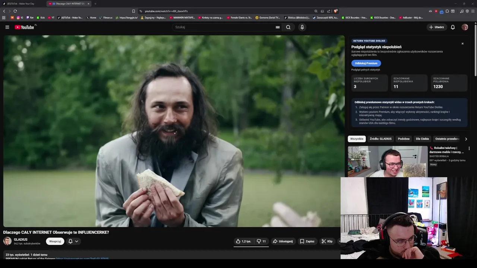Open Brave VPN shield icon
Viewport: 477px width, 268px height.
tap(467, 11)
